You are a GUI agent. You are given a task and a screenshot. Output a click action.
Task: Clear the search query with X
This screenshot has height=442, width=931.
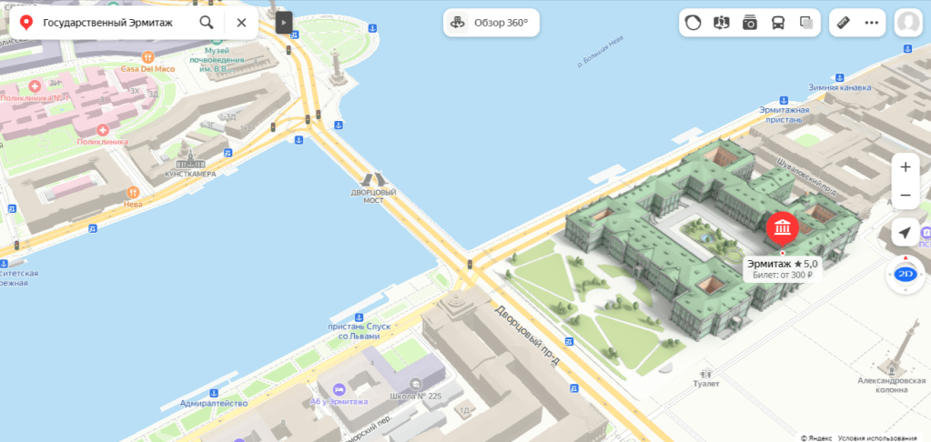click(x=241, y=23)
